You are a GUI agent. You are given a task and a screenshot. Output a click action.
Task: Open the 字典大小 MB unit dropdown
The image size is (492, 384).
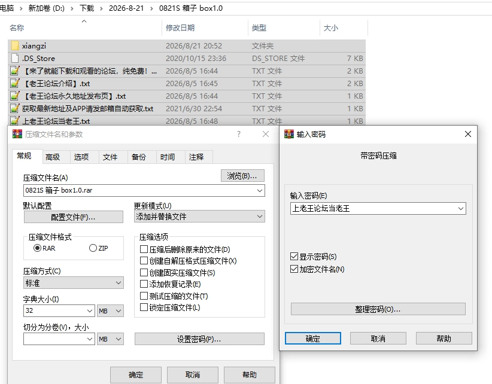click(110, 311)
